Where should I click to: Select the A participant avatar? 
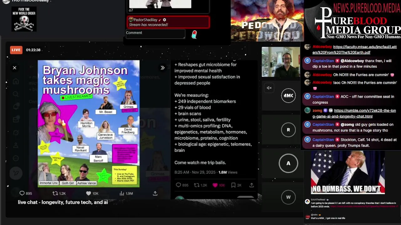pos(288,163)
